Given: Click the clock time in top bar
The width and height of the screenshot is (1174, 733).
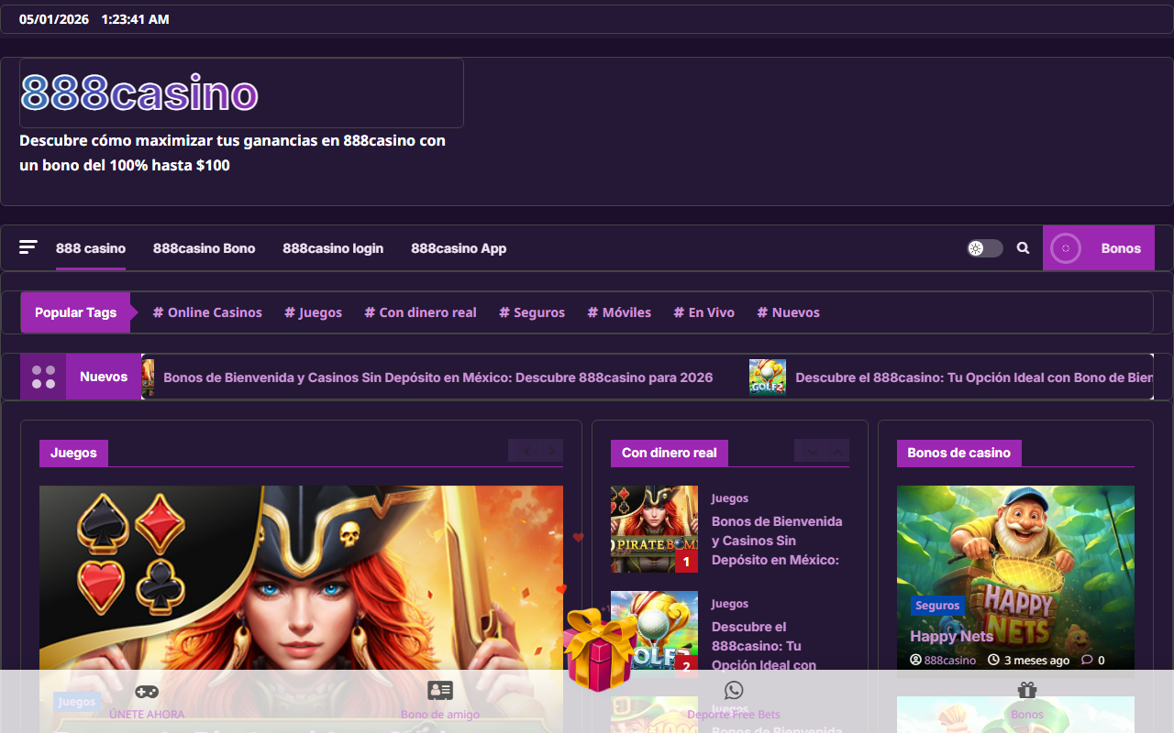Looking at the screenshot, I should tap(136, 19).
